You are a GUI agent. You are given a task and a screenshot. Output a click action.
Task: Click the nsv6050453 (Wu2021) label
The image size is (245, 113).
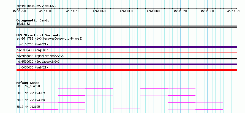pos(32,67)
